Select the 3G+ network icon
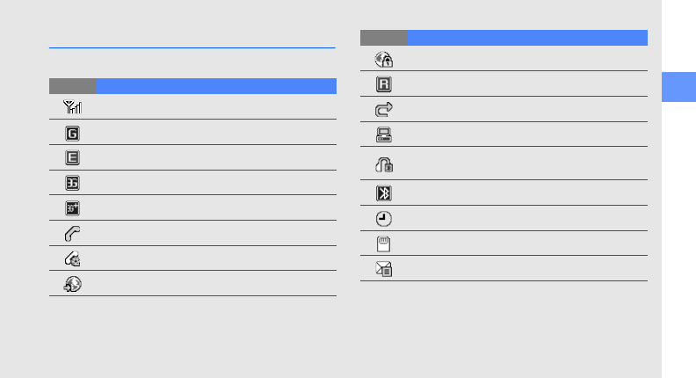Image resolution: width=696 pixels, height=378 pixels. pos(72,208)
